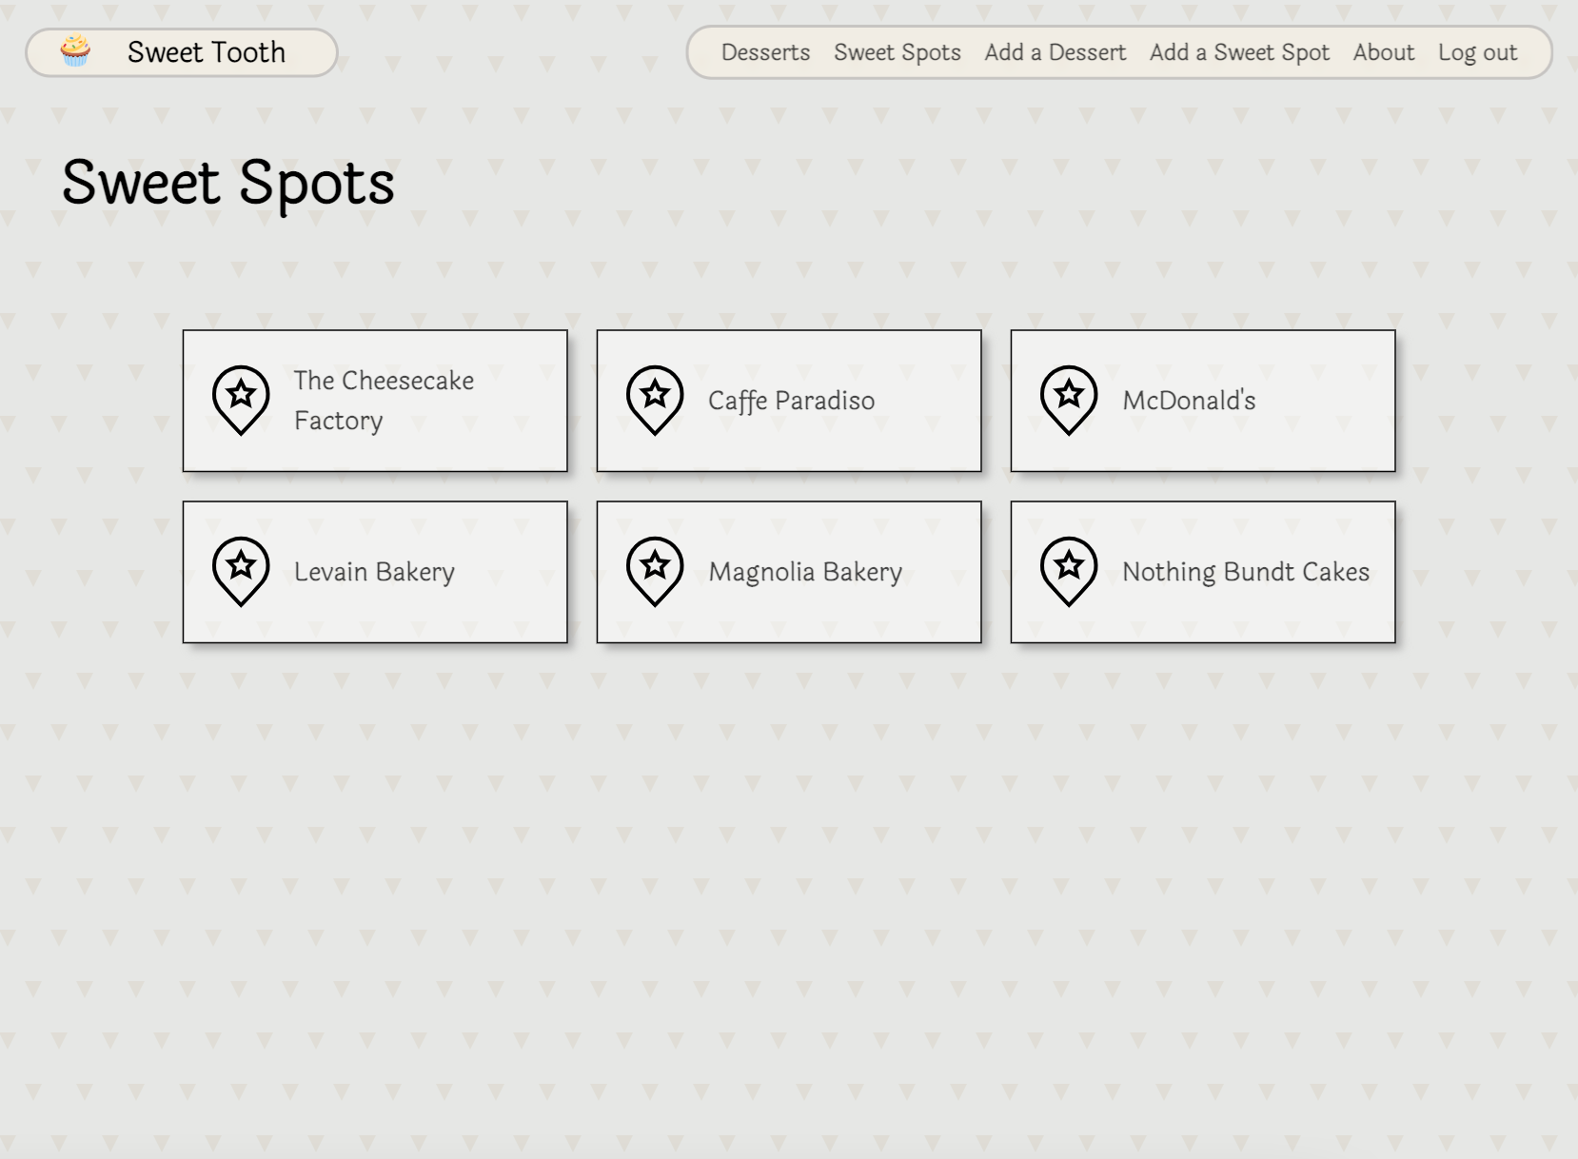Click the Cheesecake Factory location pin icon
This screenshot has width=1578, height=1159.
point(241,401)
